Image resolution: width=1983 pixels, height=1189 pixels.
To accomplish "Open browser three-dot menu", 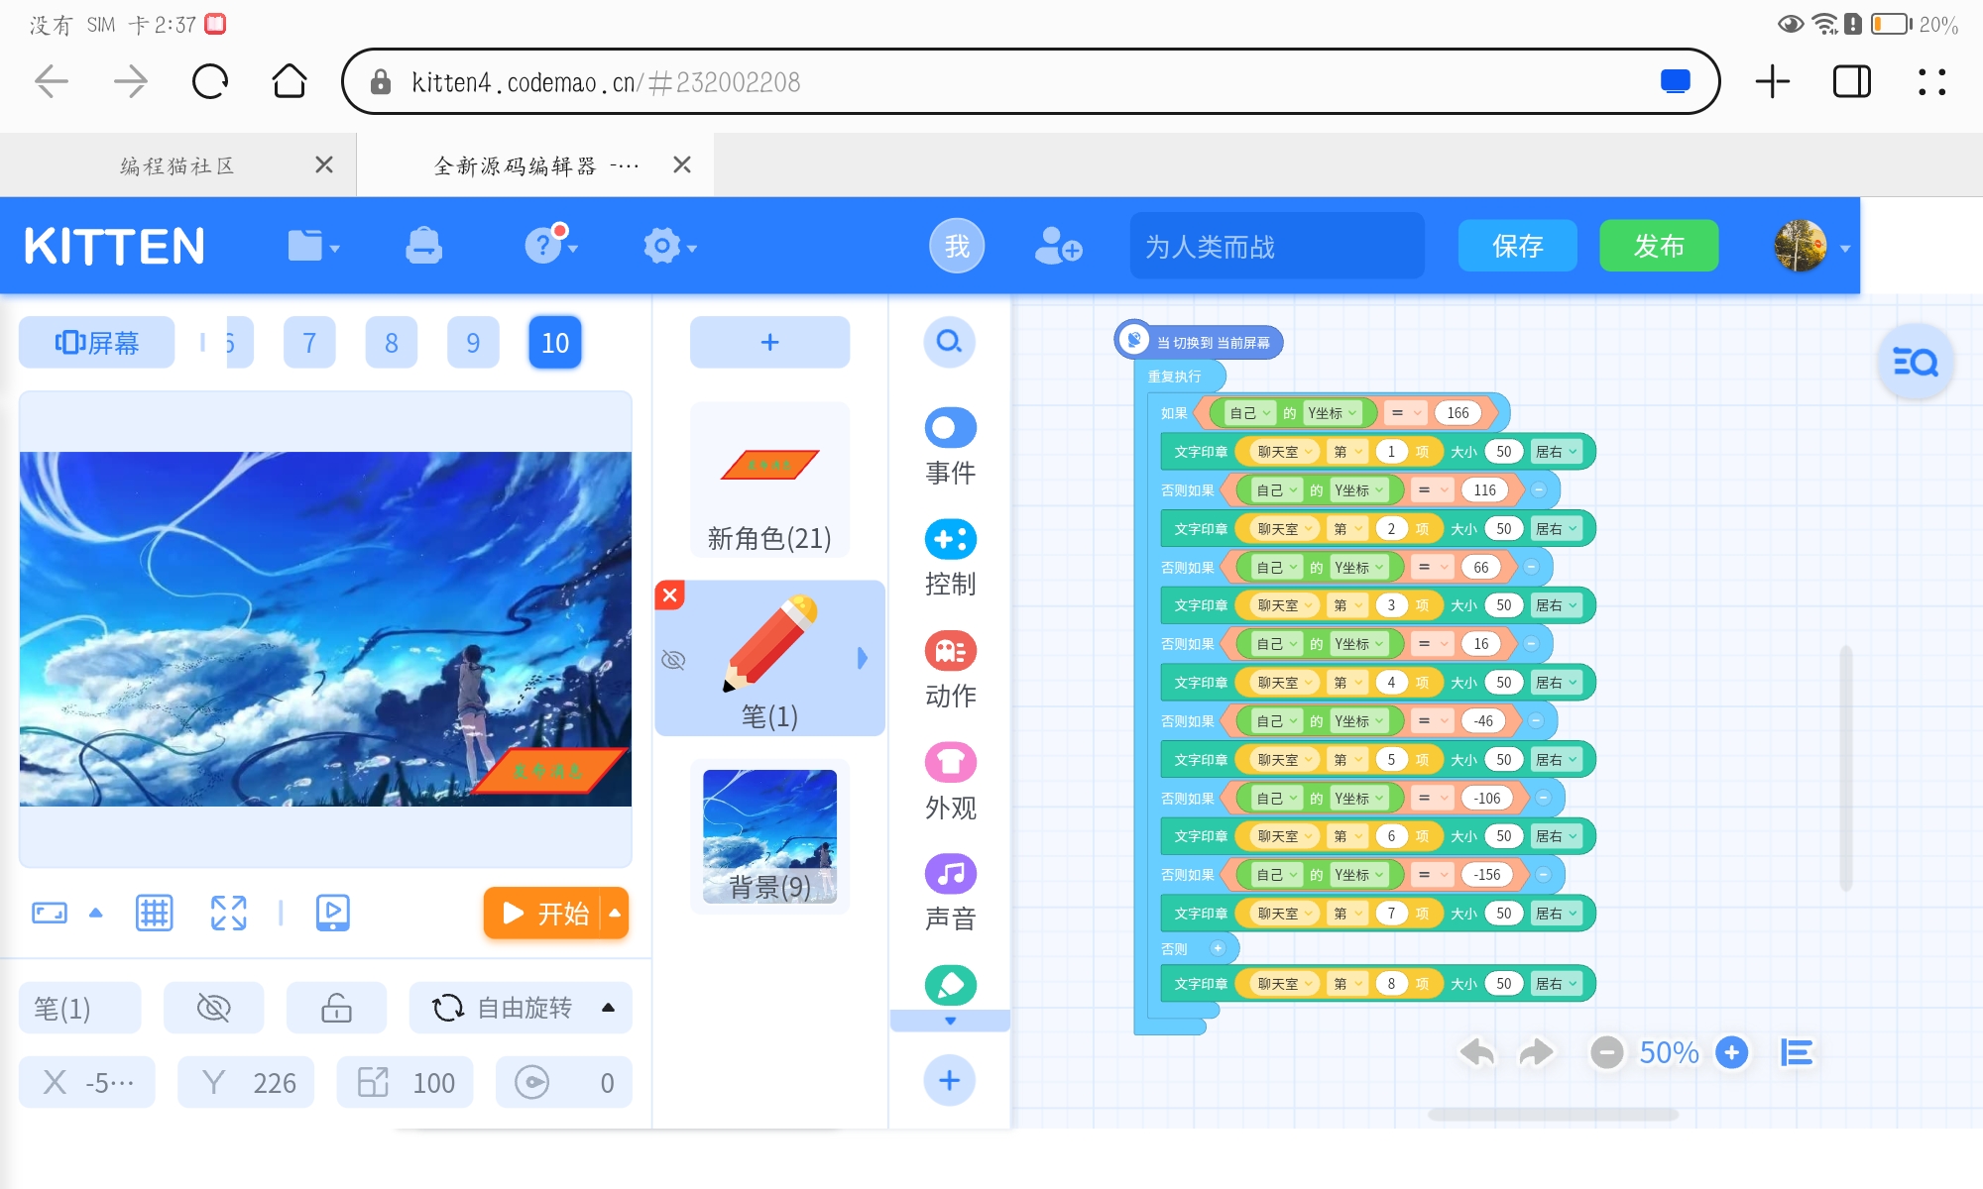I will [x=1931, y=81].
